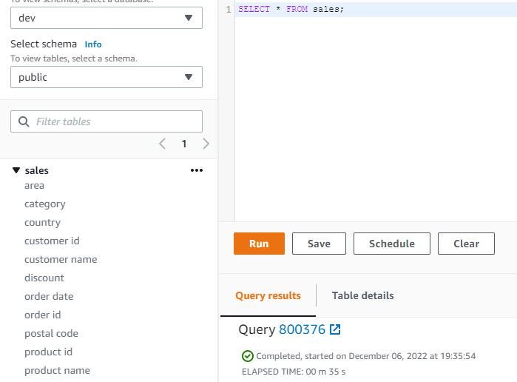Click the magnifier icon in Filter tables
This screenshot has width=517, height=382.
[x=24, y=121]
